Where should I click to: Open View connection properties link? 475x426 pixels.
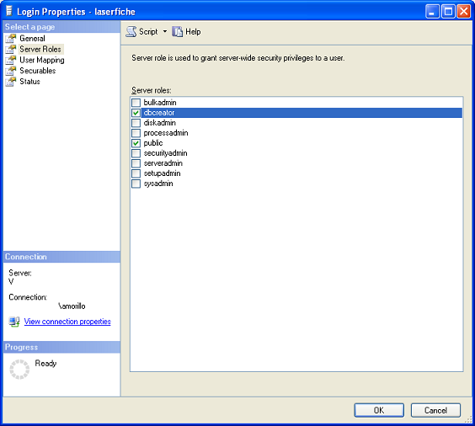67,322
